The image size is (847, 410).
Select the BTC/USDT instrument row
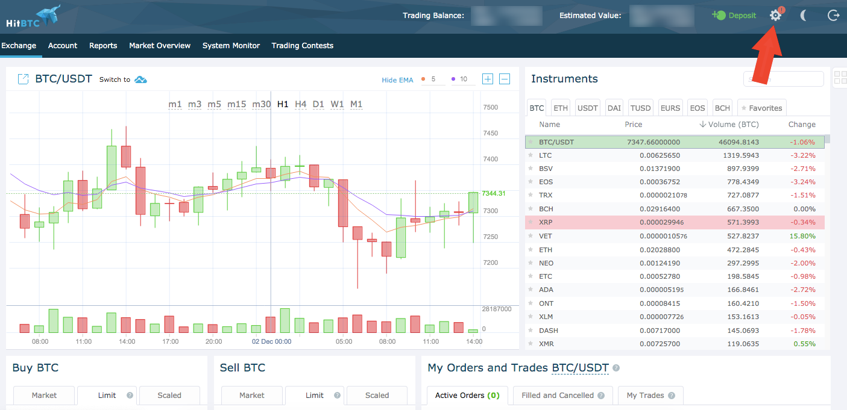click(x=675, y=142)
